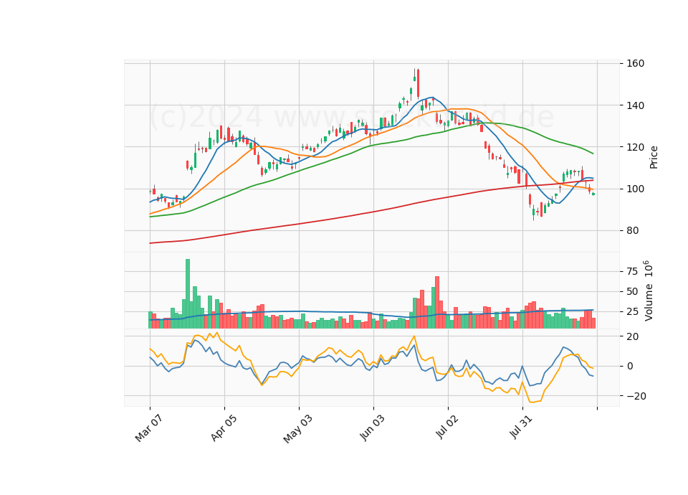Click the "Jul 02" date label
Image resolution: width=688 pixels, height=495 pixels.
[447, 427]
